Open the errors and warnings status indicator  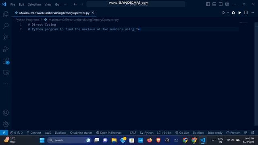pos(16,133)
